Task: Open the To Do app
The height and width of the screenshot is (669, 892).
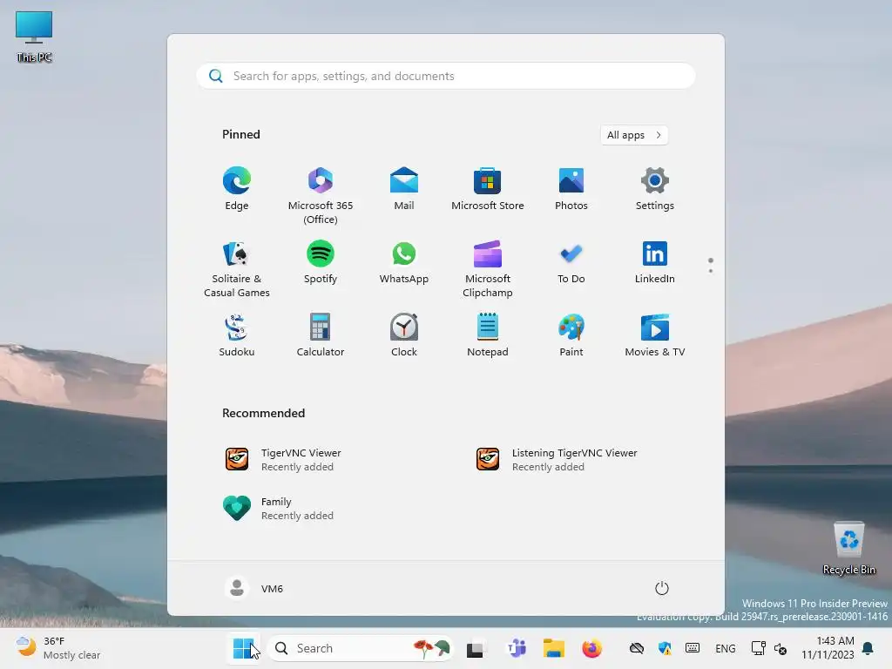Action: point(571,262)
